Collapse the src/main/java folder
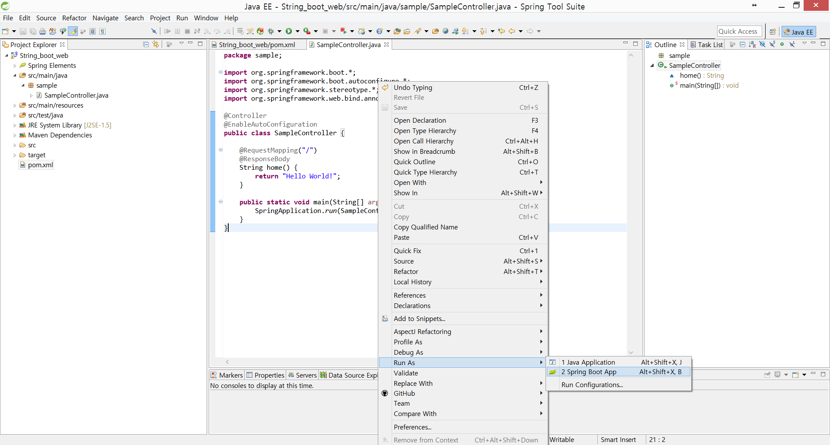This screenshot has height=445, width=830. click(15, 76)
